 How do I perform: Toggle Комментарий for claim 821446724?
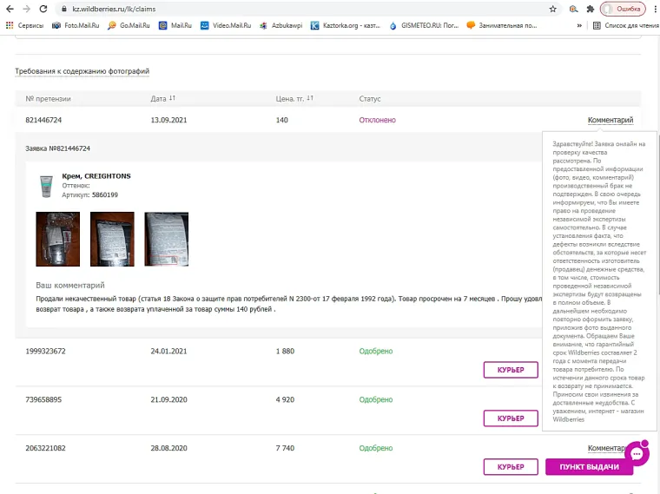610,120
